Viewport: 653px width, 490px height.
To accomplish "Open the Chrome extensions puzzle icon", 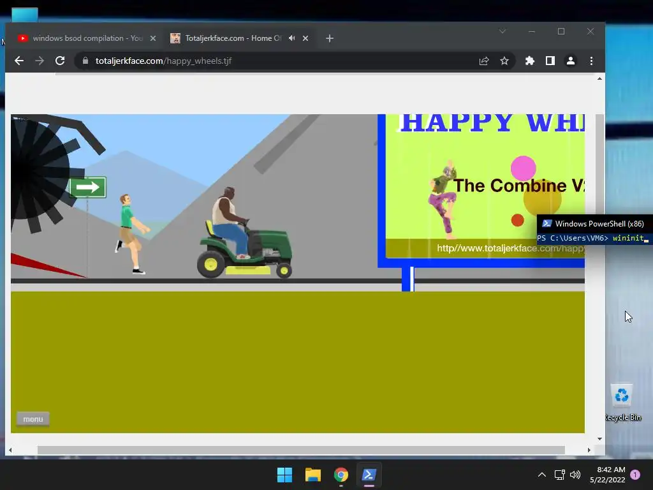I will (530, 61).
